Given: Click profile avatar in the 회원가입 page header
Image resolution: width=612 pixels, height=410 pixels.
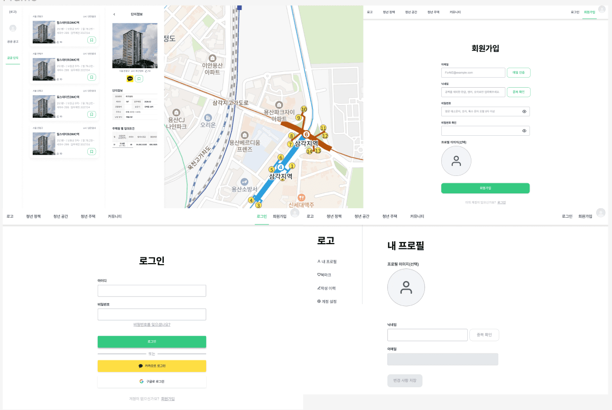Looking at the screenshot, I should (602, 10).
